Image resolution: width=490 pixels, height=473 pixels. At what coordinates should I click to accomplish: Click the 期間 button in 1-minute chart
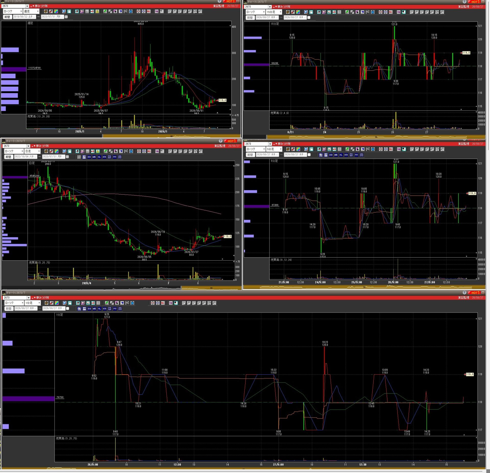point(8,309)
